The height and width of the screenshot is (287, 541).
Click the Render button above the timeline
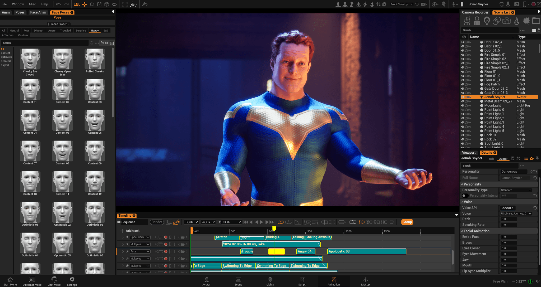click(x=157, y=222)
